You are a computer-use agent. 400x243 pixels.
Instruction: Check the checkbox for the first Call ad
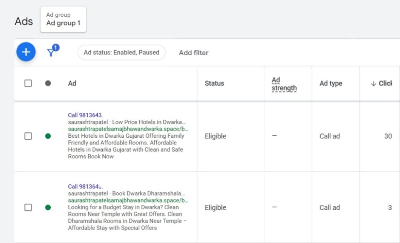pyautogui.click(x=28, y=136)
